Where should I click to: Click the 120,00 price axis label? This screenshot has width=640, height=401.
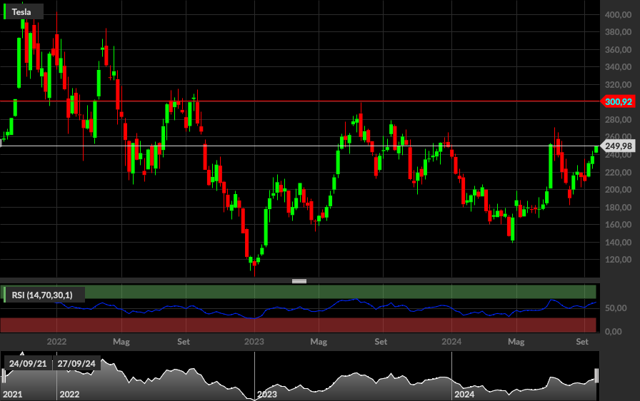[x=618, y=260]
